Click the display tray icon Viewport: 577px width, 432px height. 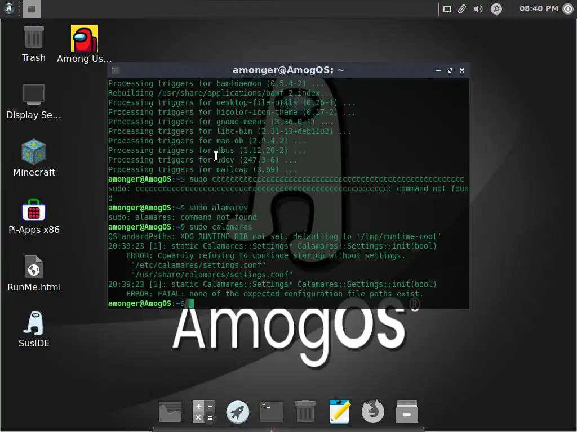pyautogui.click(x=447, y=9)
